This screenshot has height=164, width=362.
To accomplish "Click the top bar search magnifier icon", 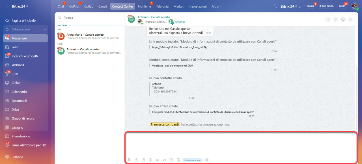I will pyautogui.click(x=275, y=6).
